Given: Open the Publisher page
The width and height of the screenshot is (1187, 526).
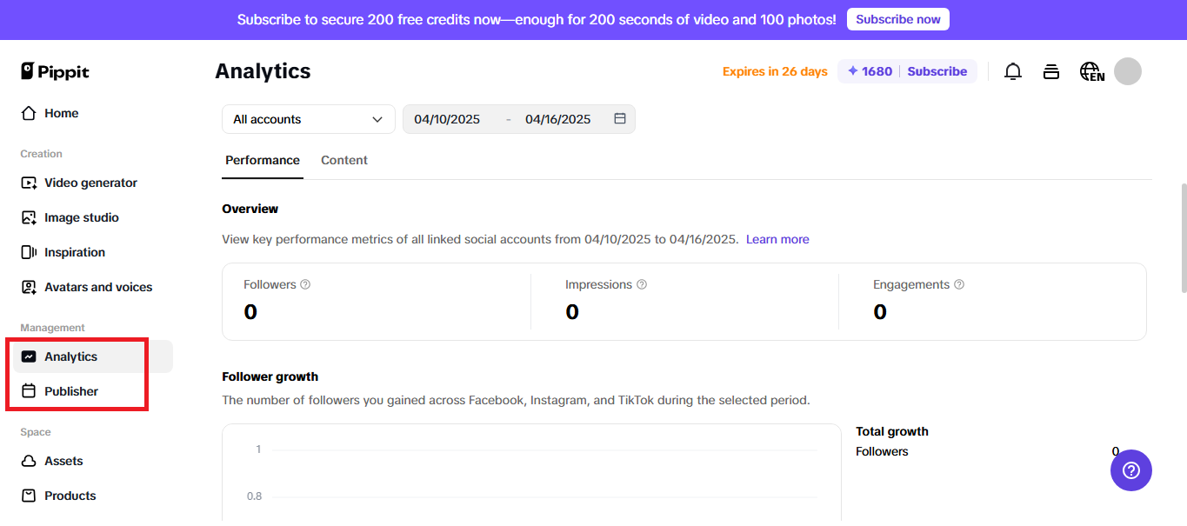Looking at the screenshot, I should [x=70, y=390].
